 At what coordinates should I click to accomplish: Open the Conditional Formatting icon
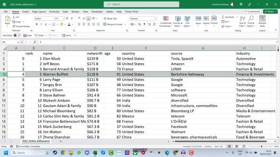point(166,18)
